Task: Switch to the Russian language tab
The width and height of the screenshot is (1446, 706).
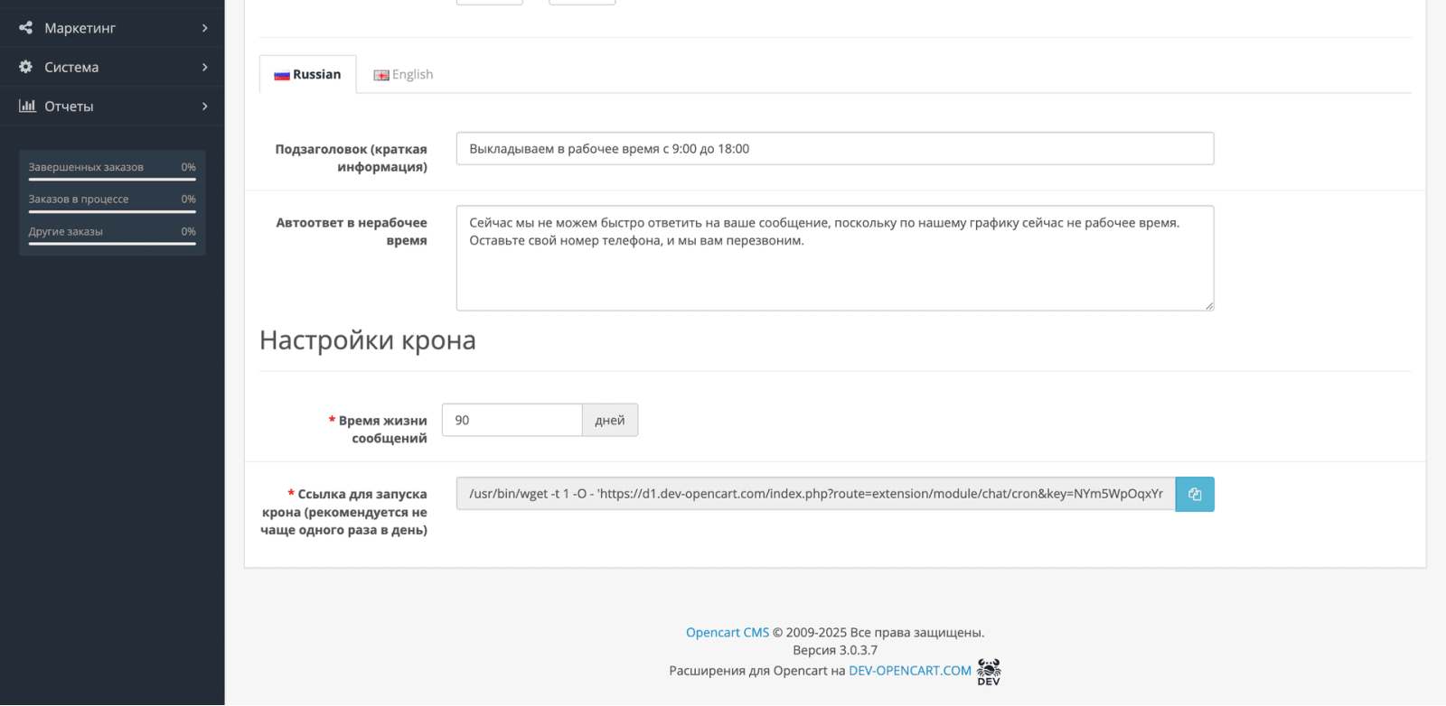Action: (308, 74)
